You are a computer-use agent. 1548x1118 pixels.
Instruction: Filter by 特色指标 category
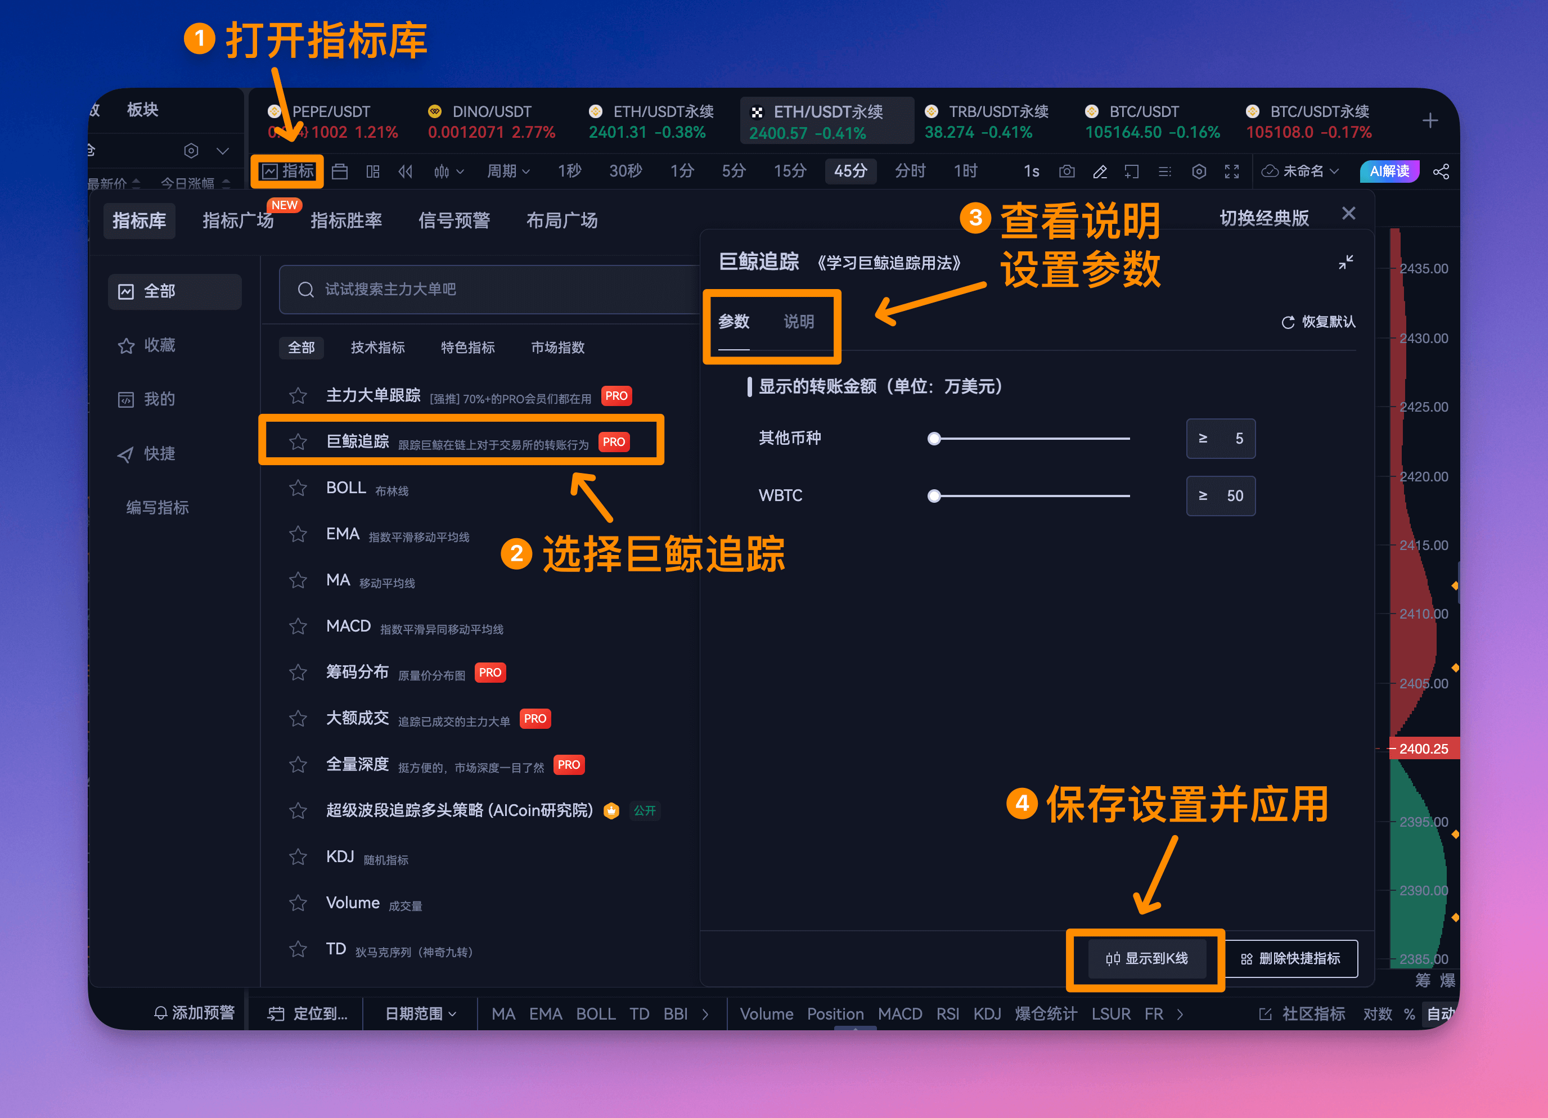tap(467, 348)
